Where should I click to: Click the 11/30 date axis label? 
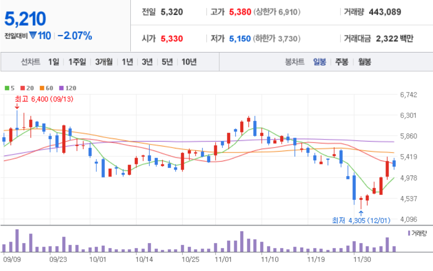point(362,259)
